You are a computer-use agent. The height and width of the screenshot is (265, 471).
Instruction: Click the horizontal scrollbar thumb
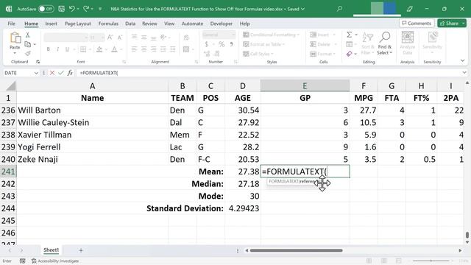tap(296, 250)
